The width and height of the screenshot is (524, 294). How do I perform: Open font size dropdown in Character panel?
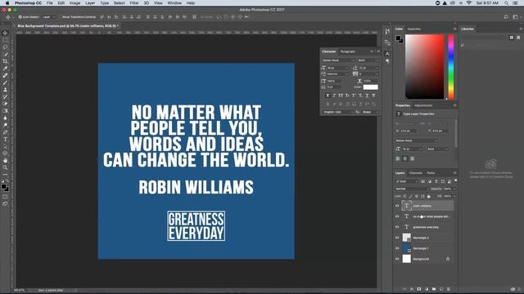click(338, 68)
